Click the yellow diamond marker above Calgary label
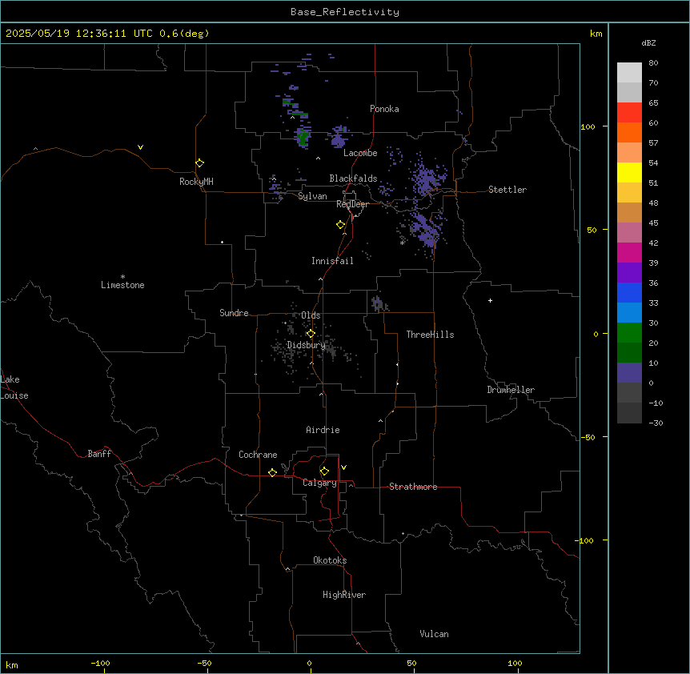 [x=324, y=471]
